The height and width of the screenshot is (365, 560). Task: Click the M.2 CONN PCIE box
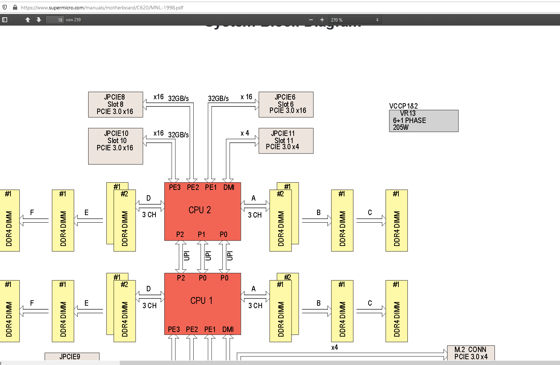[x=471, y=353]
